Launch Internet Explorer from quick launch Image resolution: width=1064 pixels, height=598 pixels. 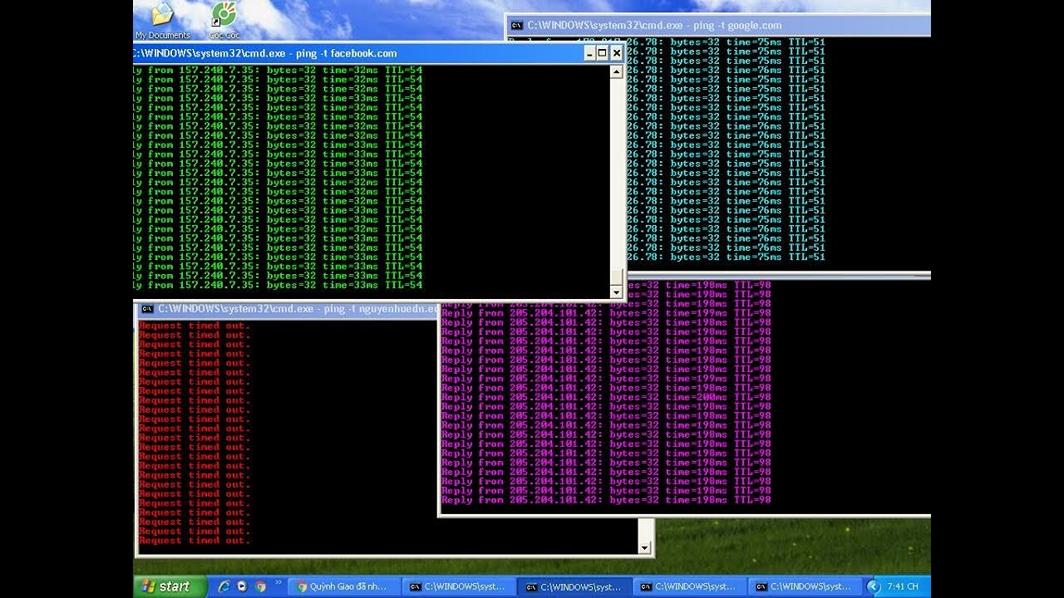224,586
